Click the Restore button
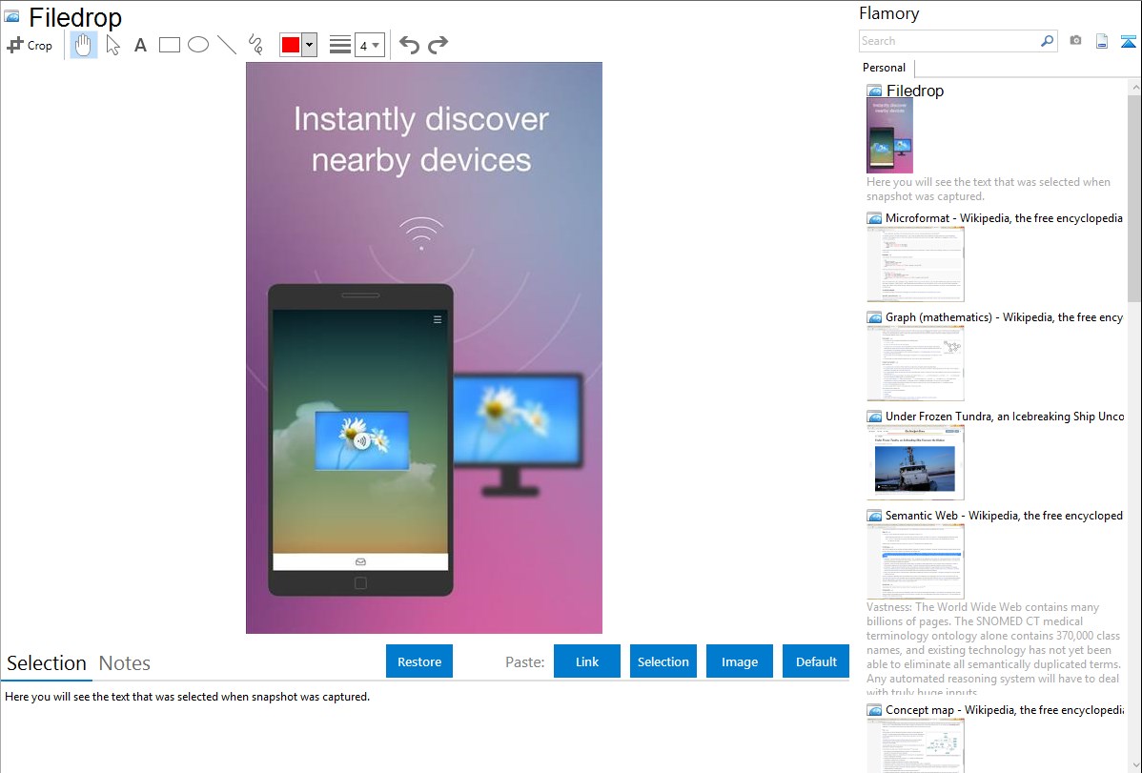The width and height of the screenshot is (1142, 773). 419,661
